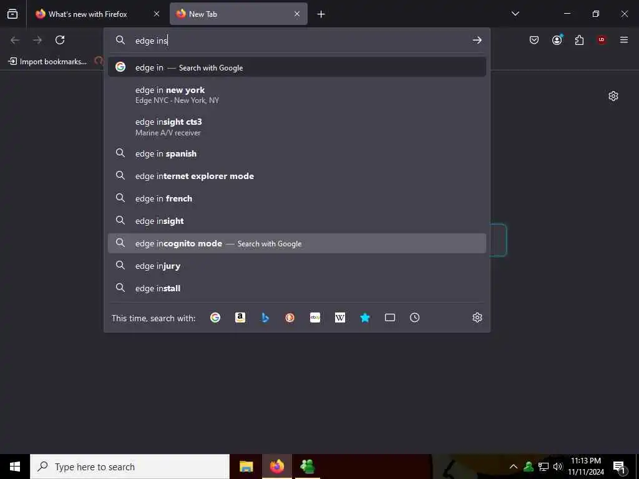Close the New Tab tab

[x=297, y=14]
